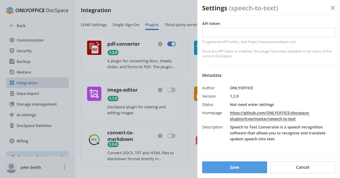Click the convert-to-markdown plugin title

120,136
